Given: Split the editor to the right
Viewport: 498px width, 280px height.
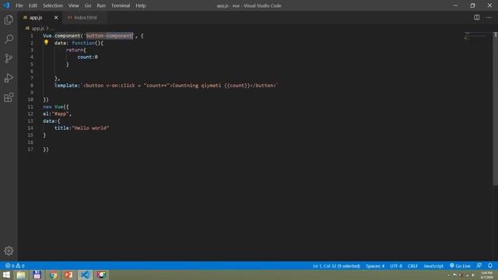Looking at the screenshot, I should 477,17.
